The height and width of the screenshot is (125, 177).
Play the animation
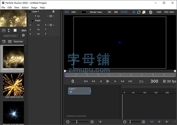[x=108, y=81]
